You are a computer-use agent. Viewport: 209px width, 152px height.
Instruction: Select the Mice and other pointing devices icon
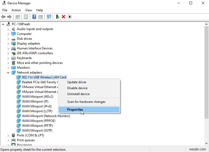click(13, 63)
